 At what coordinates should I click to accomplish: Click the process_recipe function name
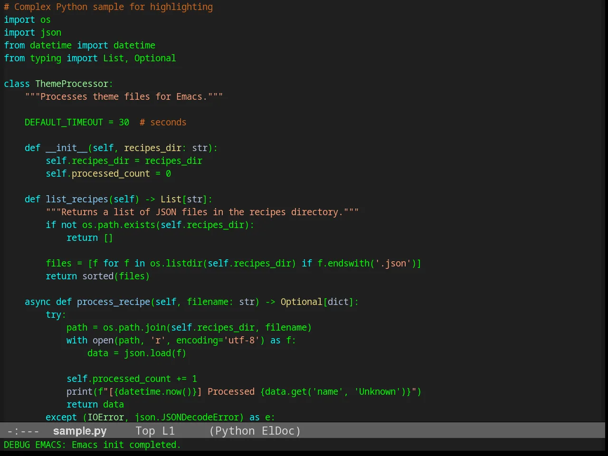[x=114, y=302]
